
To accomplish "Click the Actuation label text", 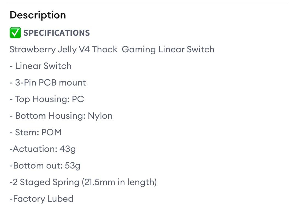I will tap(35, 149).
